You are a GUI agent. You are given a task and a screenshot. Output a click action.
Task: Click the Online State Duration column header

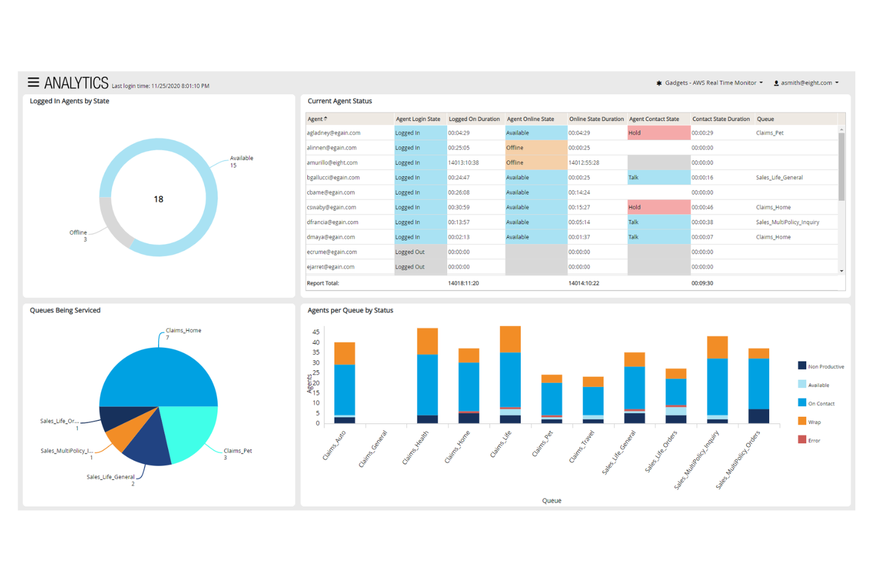point(596,119)
